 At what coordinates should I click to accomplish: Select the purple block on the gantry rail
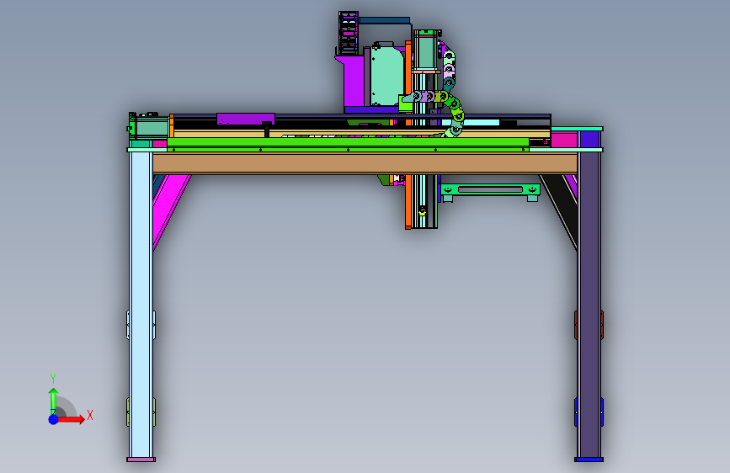coord(246,120)
